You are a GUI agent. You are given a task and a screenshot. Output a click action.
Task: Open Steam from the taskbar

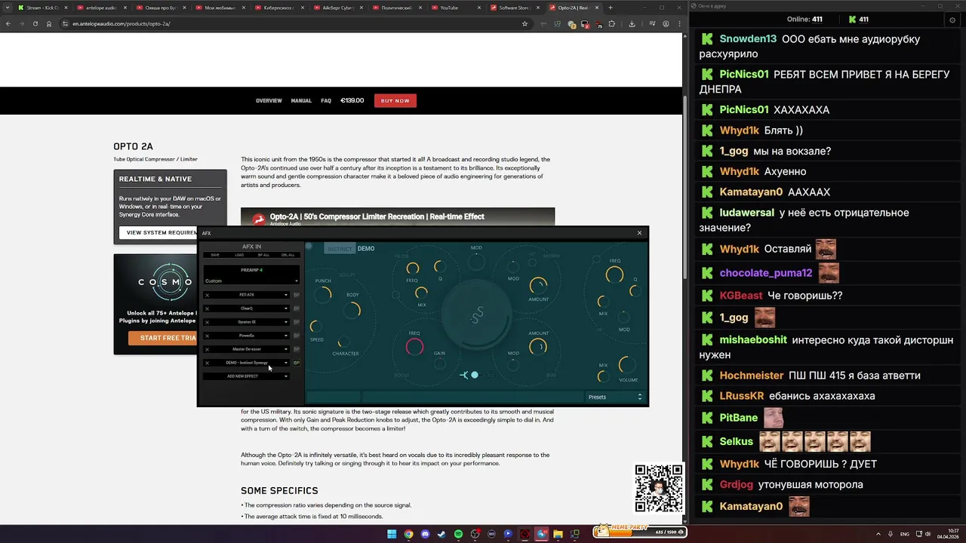[x=441, y=534]
